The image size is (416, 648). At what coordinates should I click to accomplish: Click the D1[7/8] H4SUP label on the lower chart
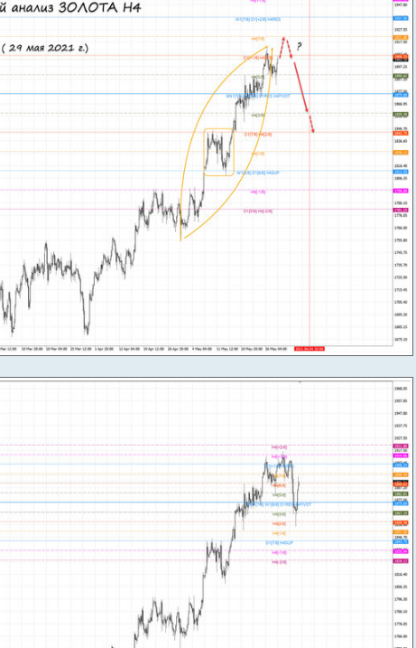click(x=279, y=542)
